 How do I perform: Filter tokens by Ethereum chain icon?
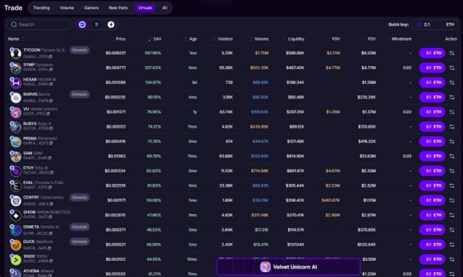[x=111, y=24]
